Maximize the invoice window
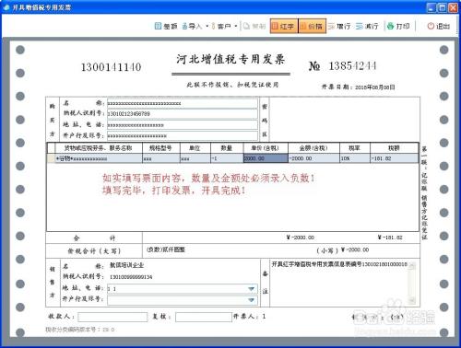This screenshot has width=461, height=348. coord(442,7)
